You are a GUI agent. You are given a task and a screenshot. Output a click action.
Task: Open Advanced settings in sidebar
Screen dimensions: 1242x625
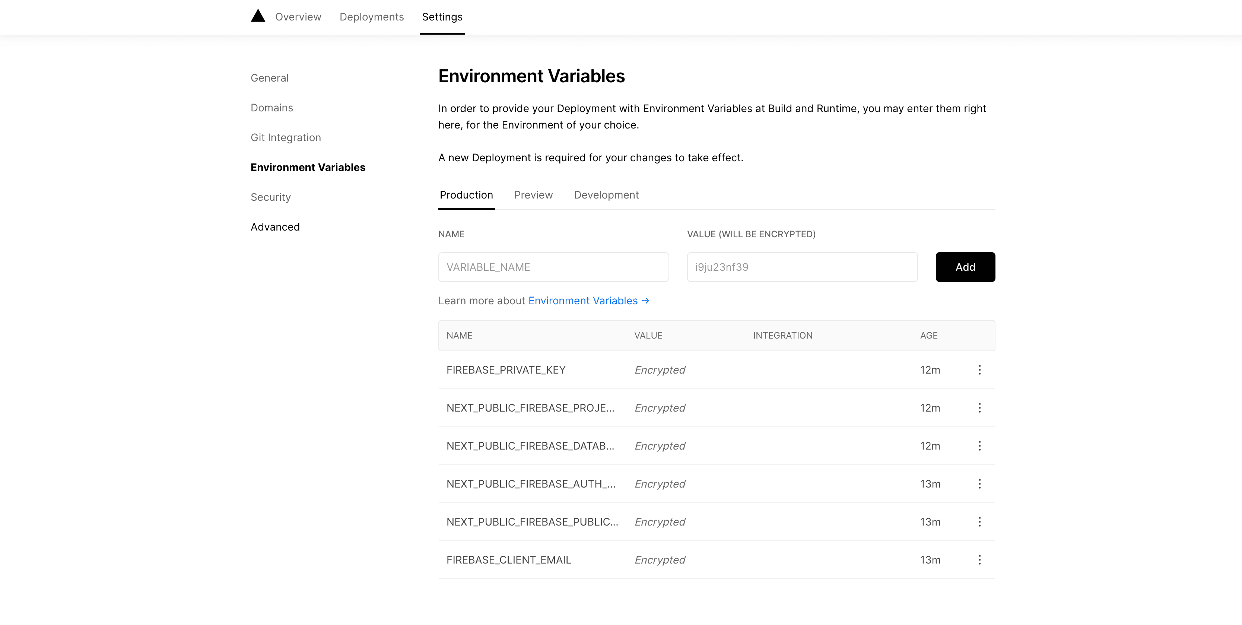point(275,227)
